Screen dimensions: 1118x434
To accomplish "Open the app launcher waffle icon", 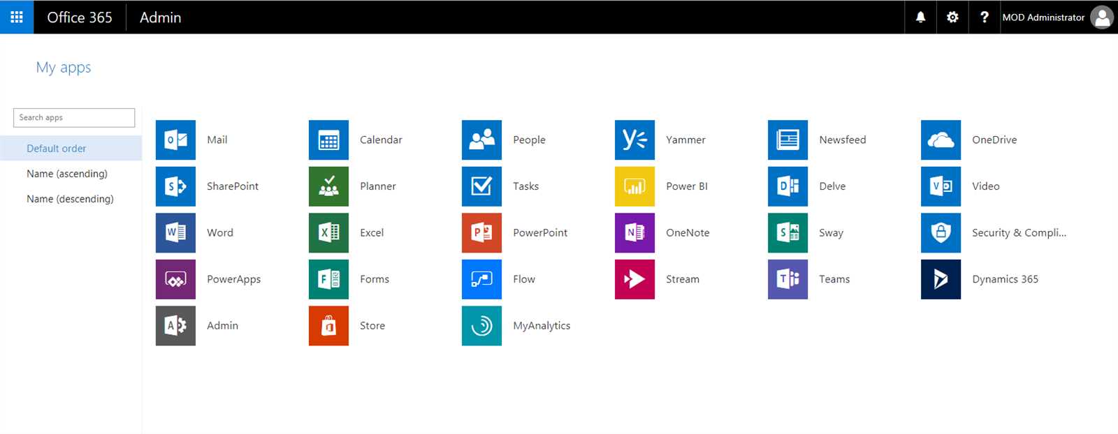I will point(17,17).
